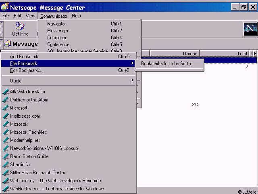This screenshot has height=194, width=258.
Task: Open the Edit menu
Action: [x=17, y=16]
